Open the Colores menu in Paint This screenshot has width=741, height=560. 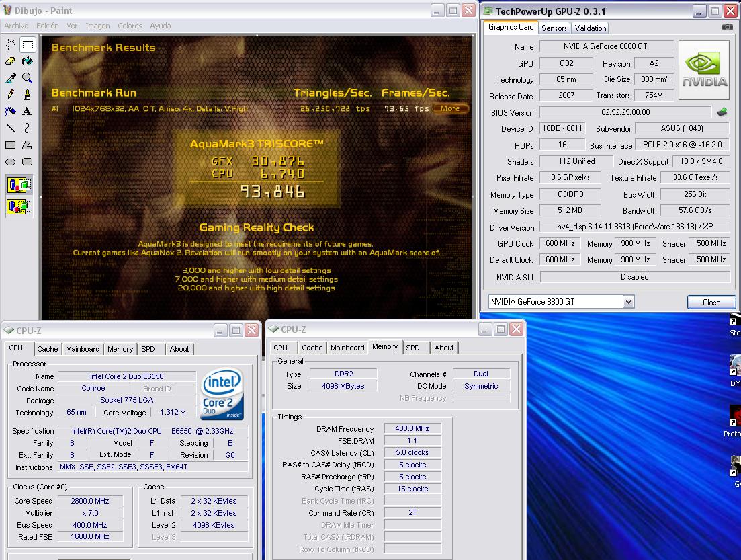click(x=130, y=26)
